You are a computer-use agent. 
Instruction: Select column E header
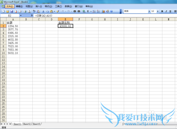coord(65,19)
